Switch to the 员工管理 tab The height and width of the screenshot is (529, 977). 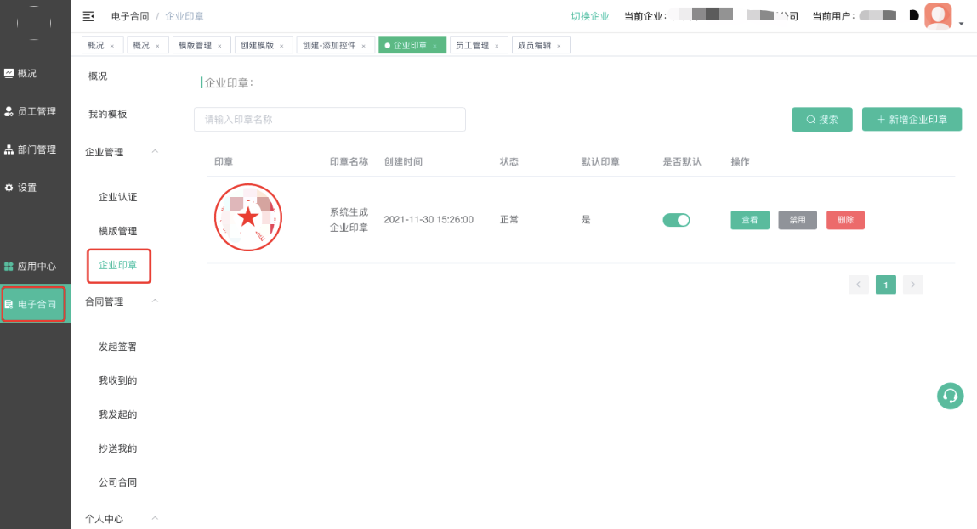(x=473, y=46)
